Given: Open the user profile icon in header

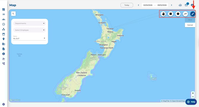Looking at the screenshot, I should coord(192,5).
